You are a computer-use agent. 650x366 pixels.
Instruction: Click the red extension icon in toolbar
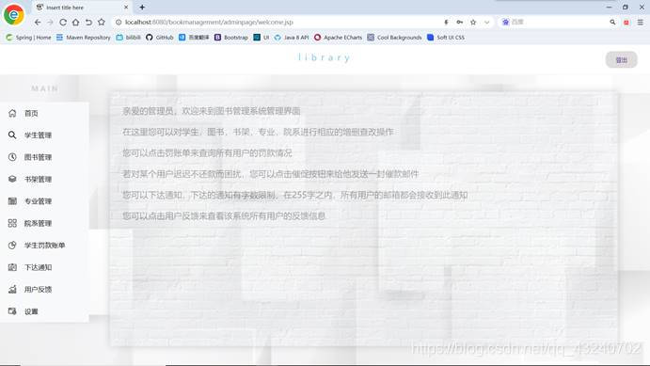point(626,22)
